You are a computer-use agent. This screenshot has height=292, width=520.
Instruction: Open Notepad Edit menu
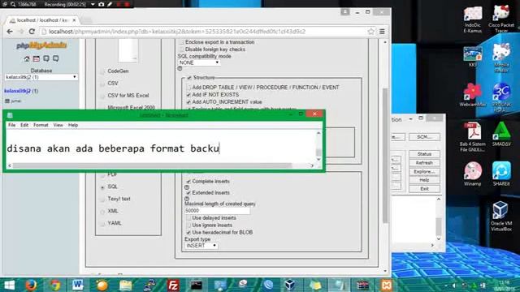click(24, 125)
